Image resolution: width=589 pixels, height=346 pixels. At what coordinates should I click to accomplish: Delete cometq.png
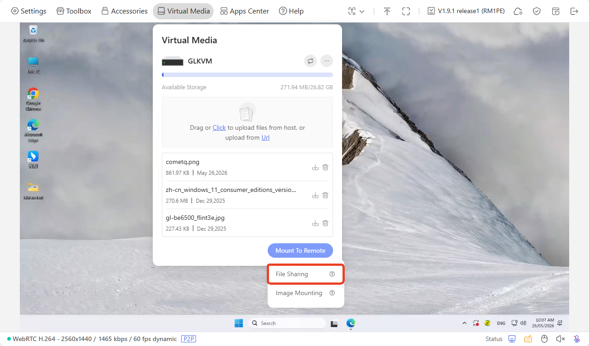coord(325,167)
